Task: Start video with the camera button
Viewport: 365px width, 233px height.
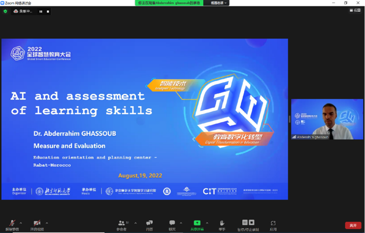Action: tap(37, 224)
